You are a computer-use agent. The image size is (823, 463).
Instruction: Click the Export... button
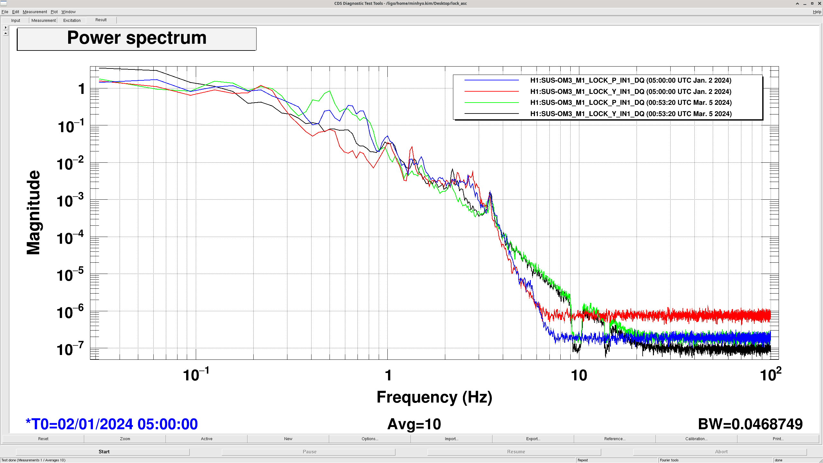tap(533, 439)
